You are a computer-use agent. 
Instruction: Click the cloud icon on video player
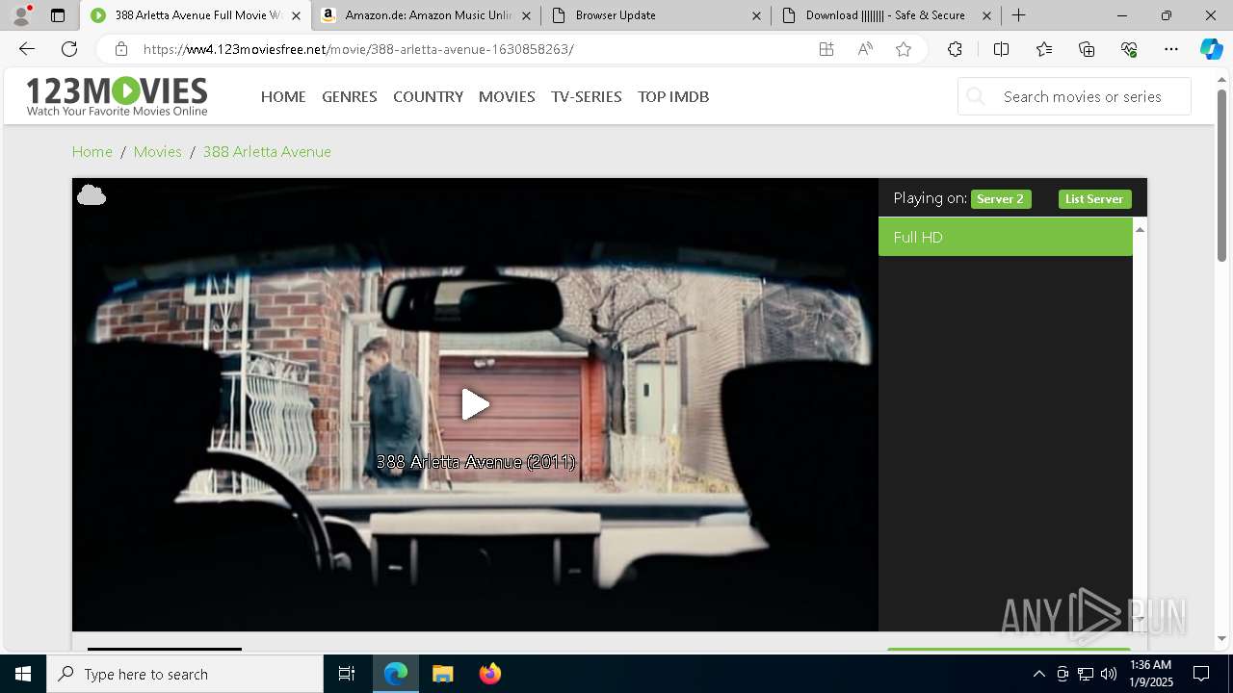(92, 195)
